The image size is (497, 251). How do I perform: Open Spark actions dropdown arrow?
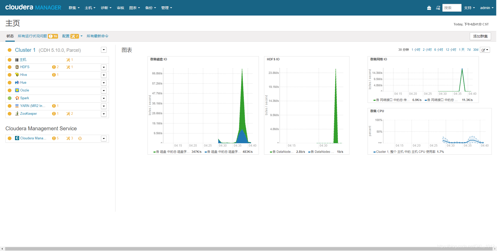(x=104, y=98)
